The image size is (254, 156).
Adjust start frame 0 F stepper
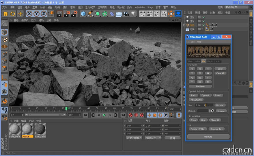click(22, 115)
